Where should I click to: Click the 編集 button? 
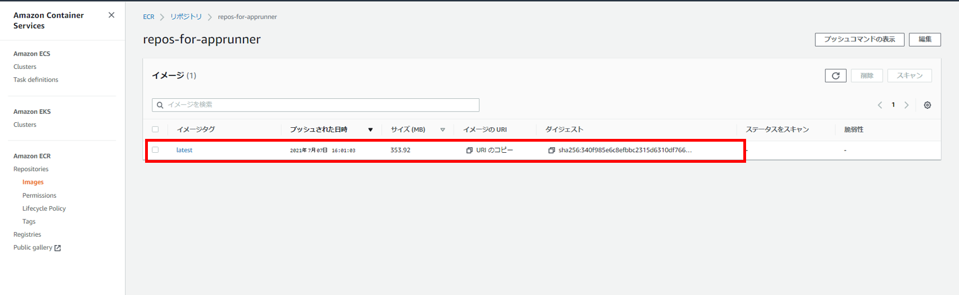(x=925, y=39)
